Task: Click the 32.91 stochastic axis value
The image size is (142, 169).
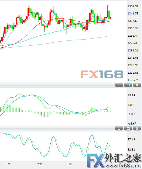Action: [131, 149]
